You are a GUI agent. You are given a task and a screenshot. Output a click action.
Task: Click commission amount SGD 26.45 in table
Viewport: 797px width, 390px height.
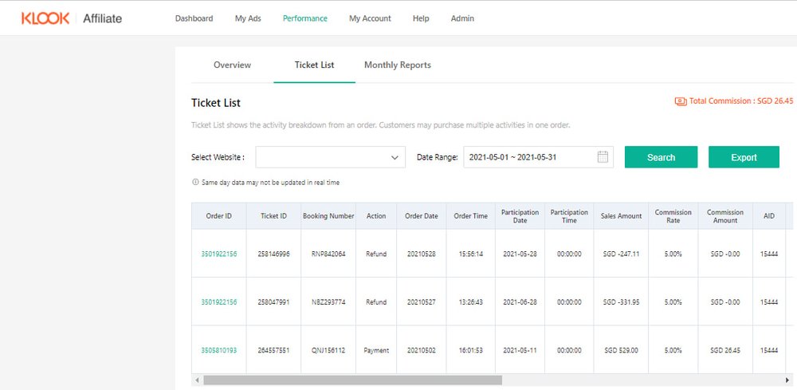pos(725,350)
